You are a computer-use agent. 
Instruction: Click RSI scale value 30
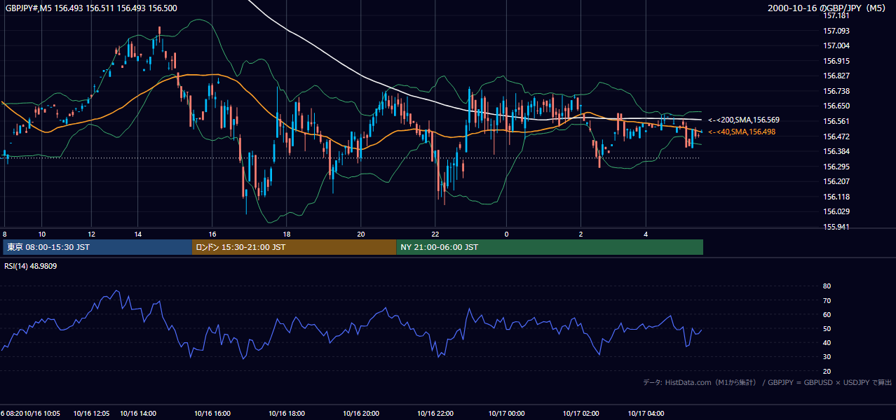[x=827, y=356]
